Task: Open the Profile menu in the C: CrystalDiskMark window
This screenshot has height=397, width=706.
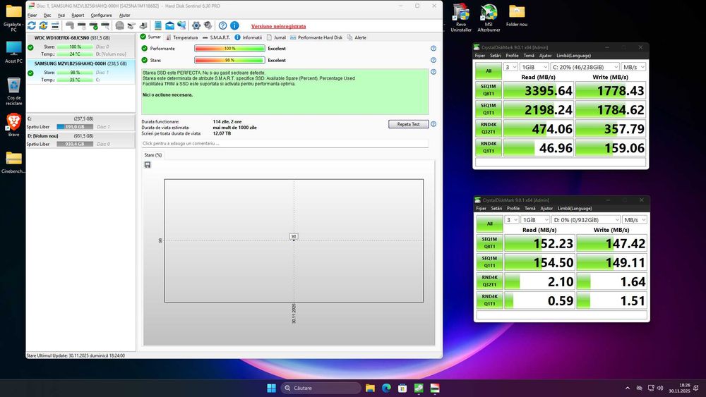Action: (512, 56)
